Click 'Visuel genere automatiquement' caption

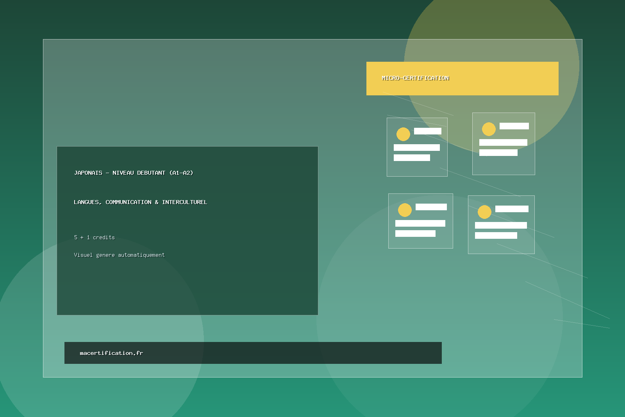point(119,255)
